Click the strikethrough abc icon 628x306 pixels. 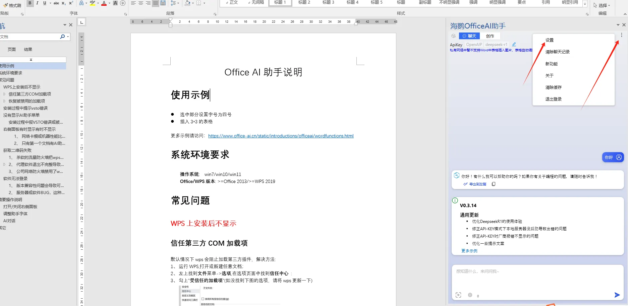[x=56, y=3]
